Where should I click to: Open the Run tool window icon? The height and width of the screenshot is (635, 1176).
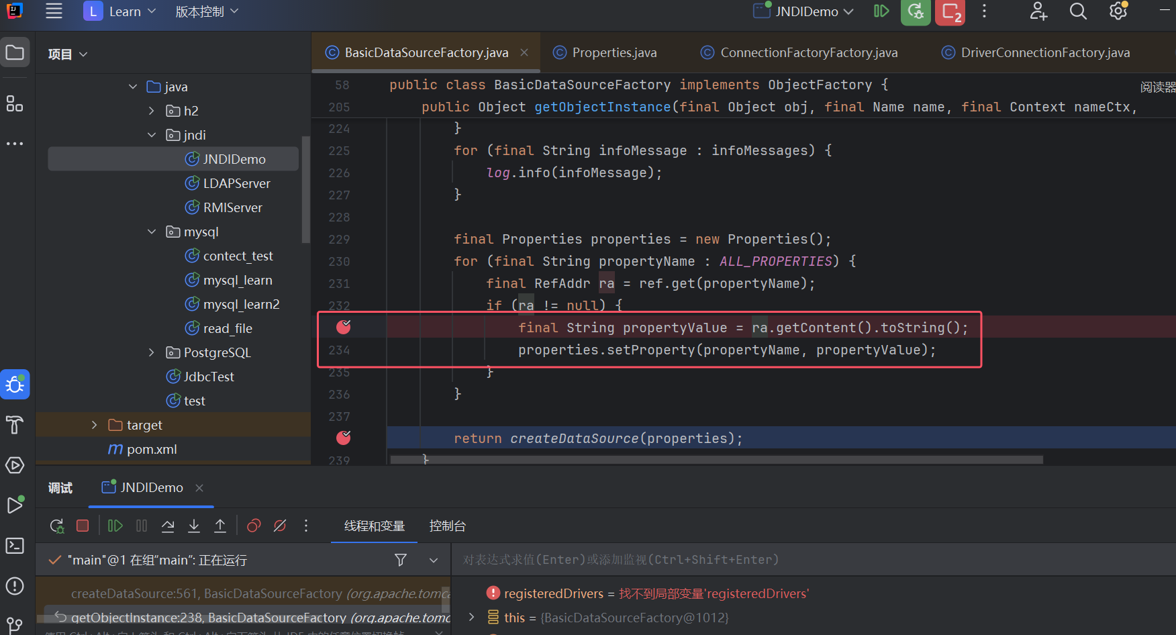tap(15, 505)
